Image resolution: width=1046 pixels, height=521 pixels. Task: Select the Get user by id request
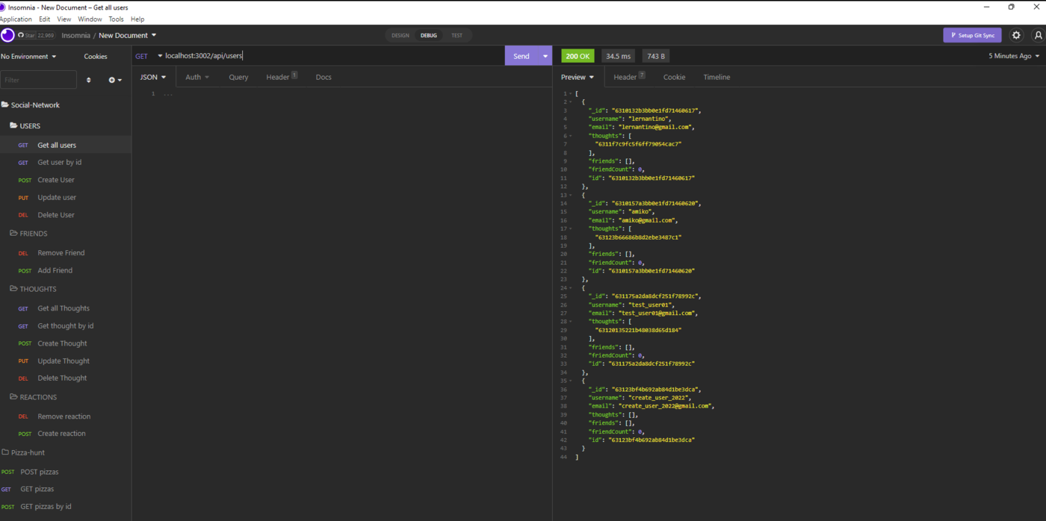(60, 162)
